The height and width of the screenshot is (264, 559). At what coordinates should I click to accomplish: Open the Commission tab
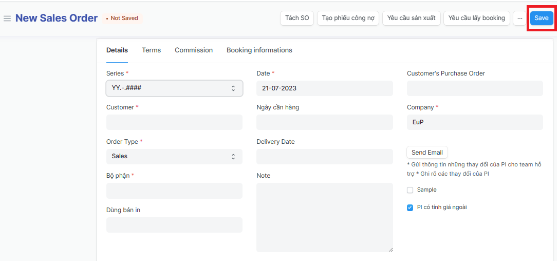[193, 50]
